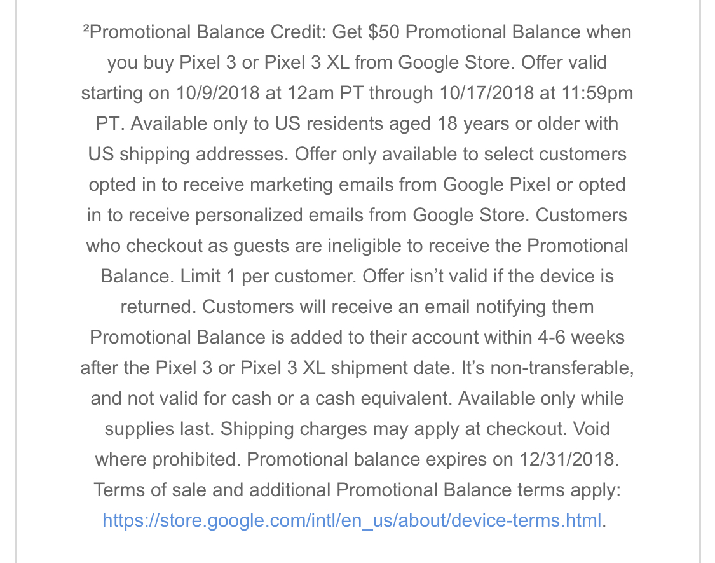Click the end date '10/17/2018' text
Screen dimensions: 715x563
pos(487,93)
